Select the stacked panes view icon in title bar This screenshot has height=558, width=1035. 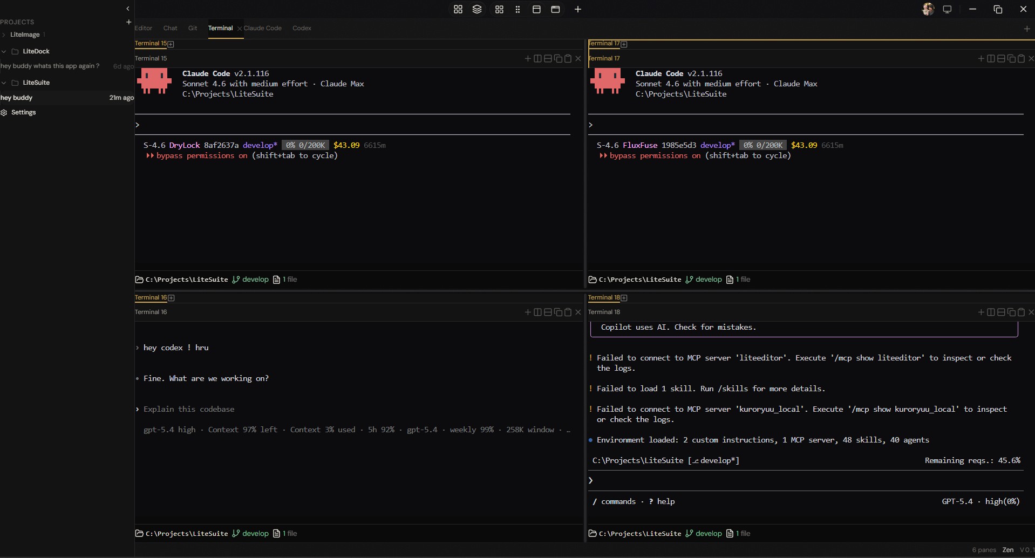click(478, 9)
